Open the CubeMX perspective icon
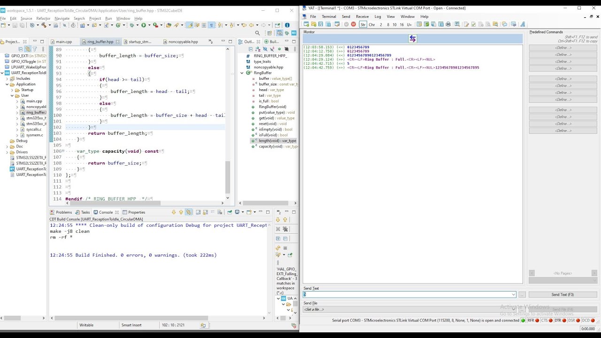601x338 pixels. tap(294, 33)
